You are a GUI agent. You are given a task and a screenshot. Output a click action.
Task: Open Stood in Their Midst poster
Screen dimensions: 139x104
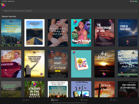point(128,33)
